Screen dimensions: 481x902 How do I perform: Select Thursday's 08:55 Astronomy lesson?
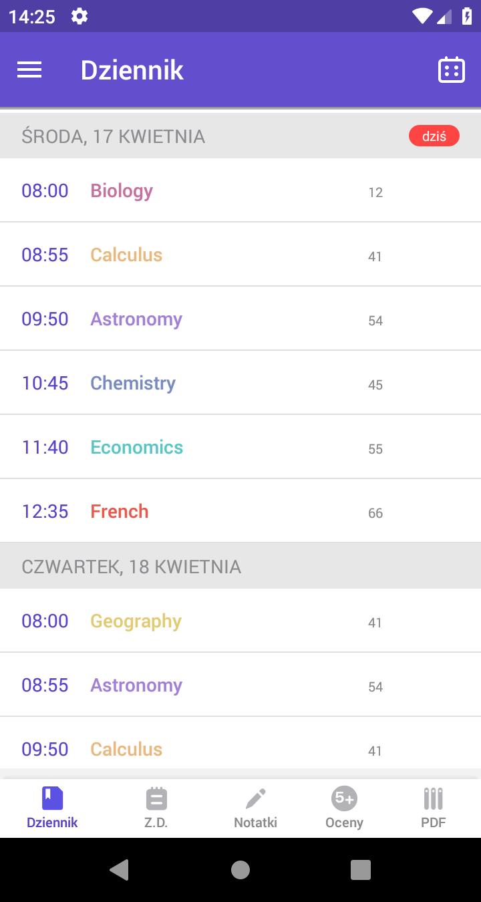point(240,685)
